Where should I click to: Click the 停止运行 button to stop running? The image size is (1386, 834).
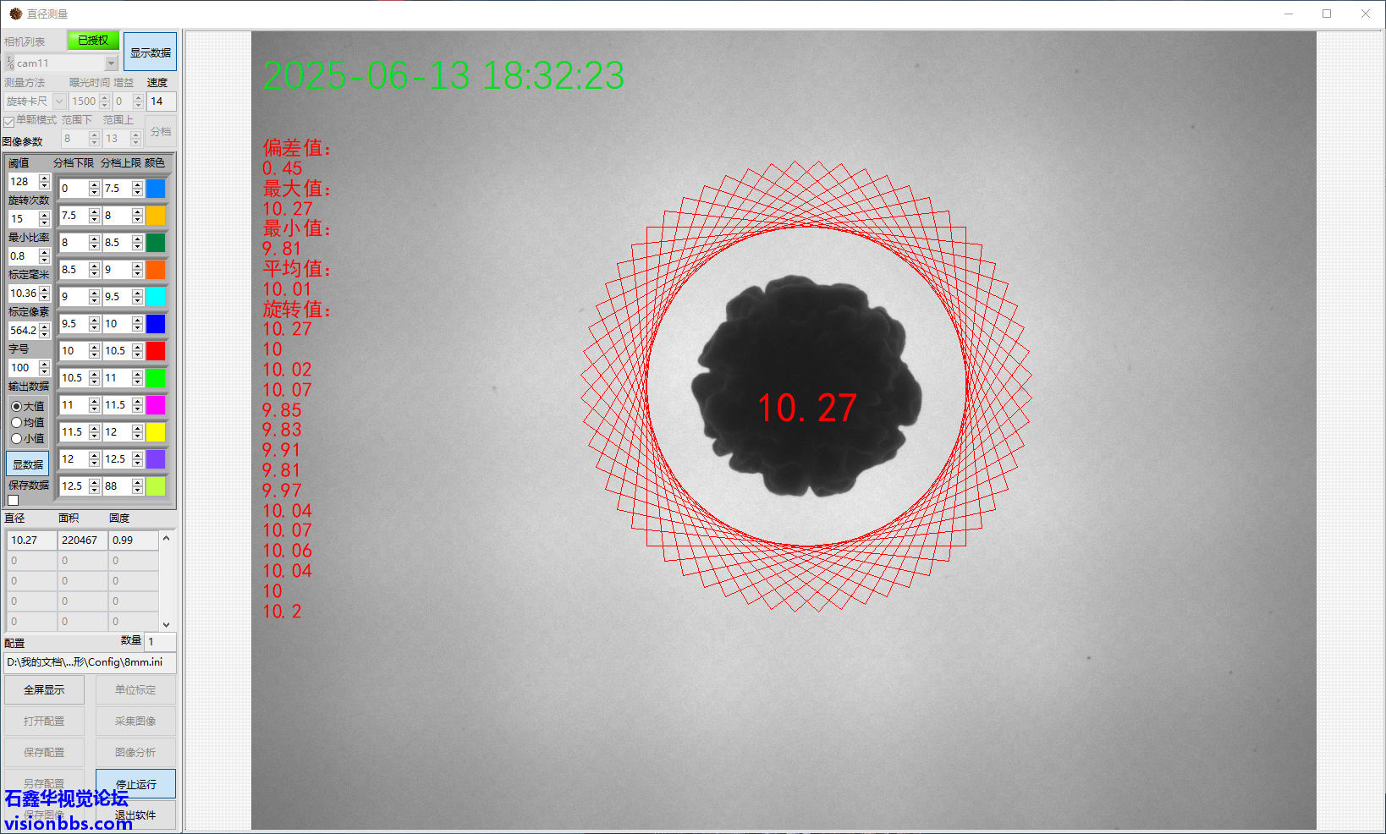135,783
